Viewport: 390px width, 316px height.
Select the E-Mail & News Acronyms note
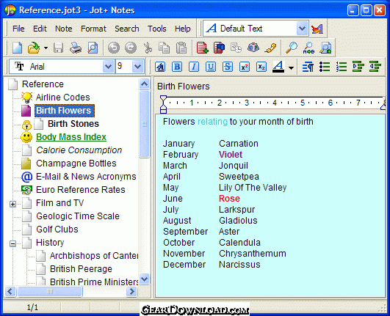[x=86, y=176]
